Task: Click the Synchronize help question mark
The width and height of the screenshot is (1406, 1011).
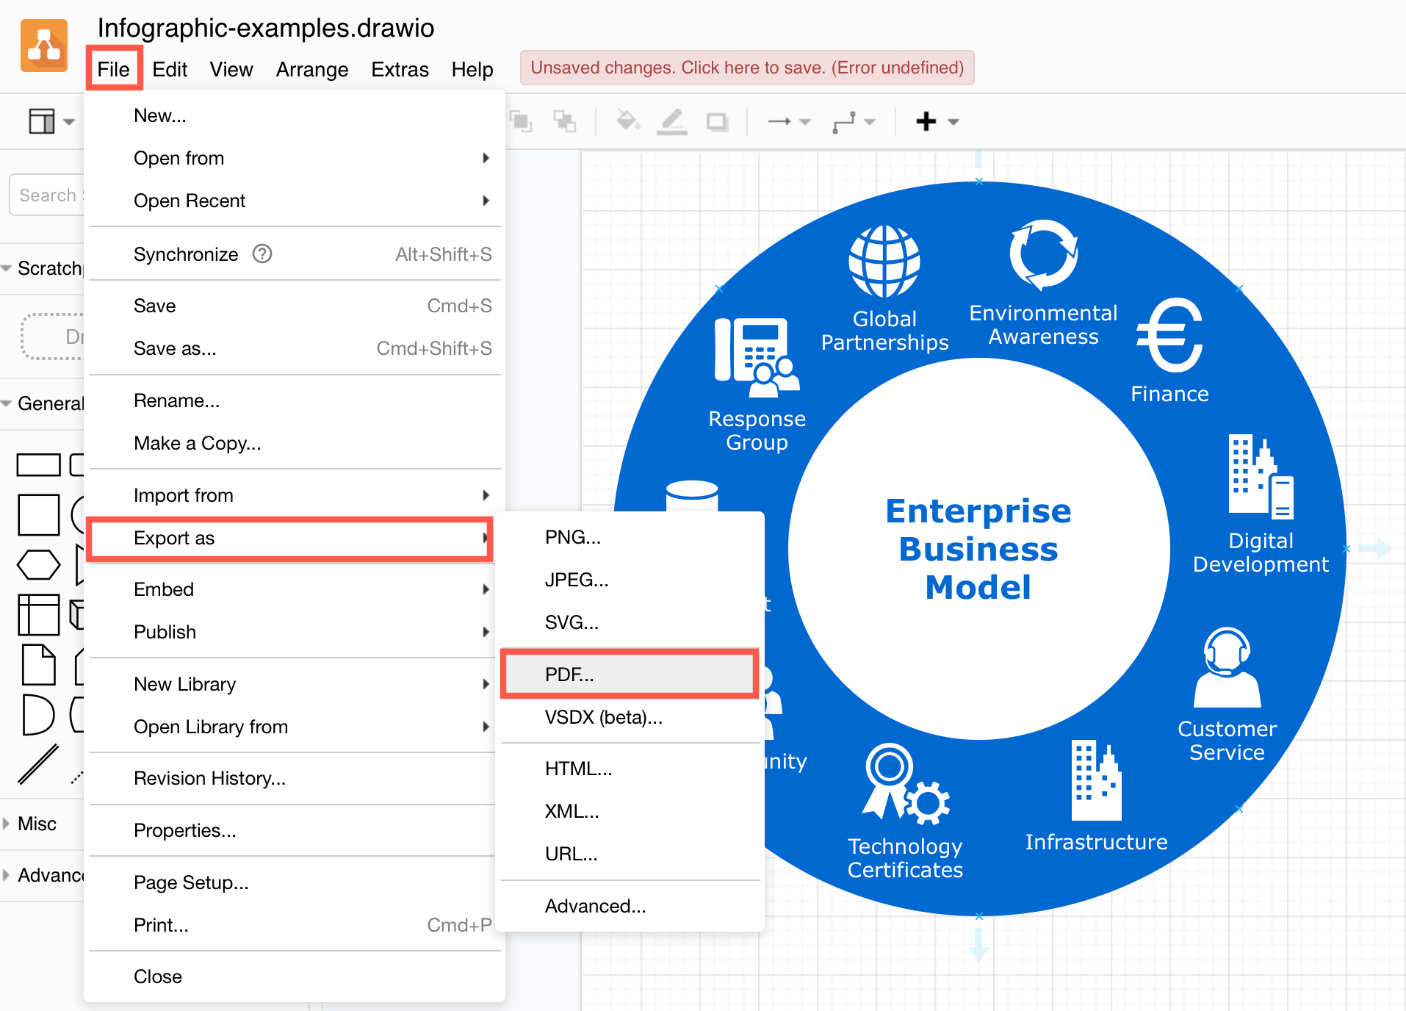Action: pyautogui.click(x=262, y=254)
